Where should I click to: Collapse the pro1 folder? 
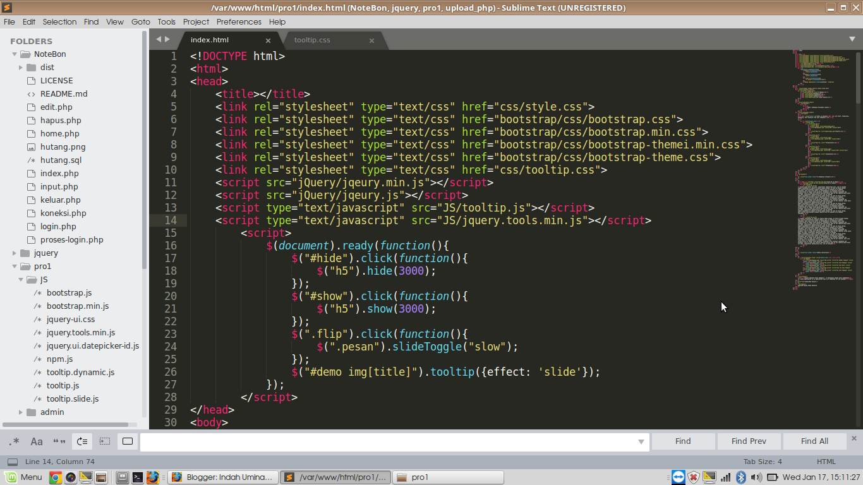(x=15, y=266)
